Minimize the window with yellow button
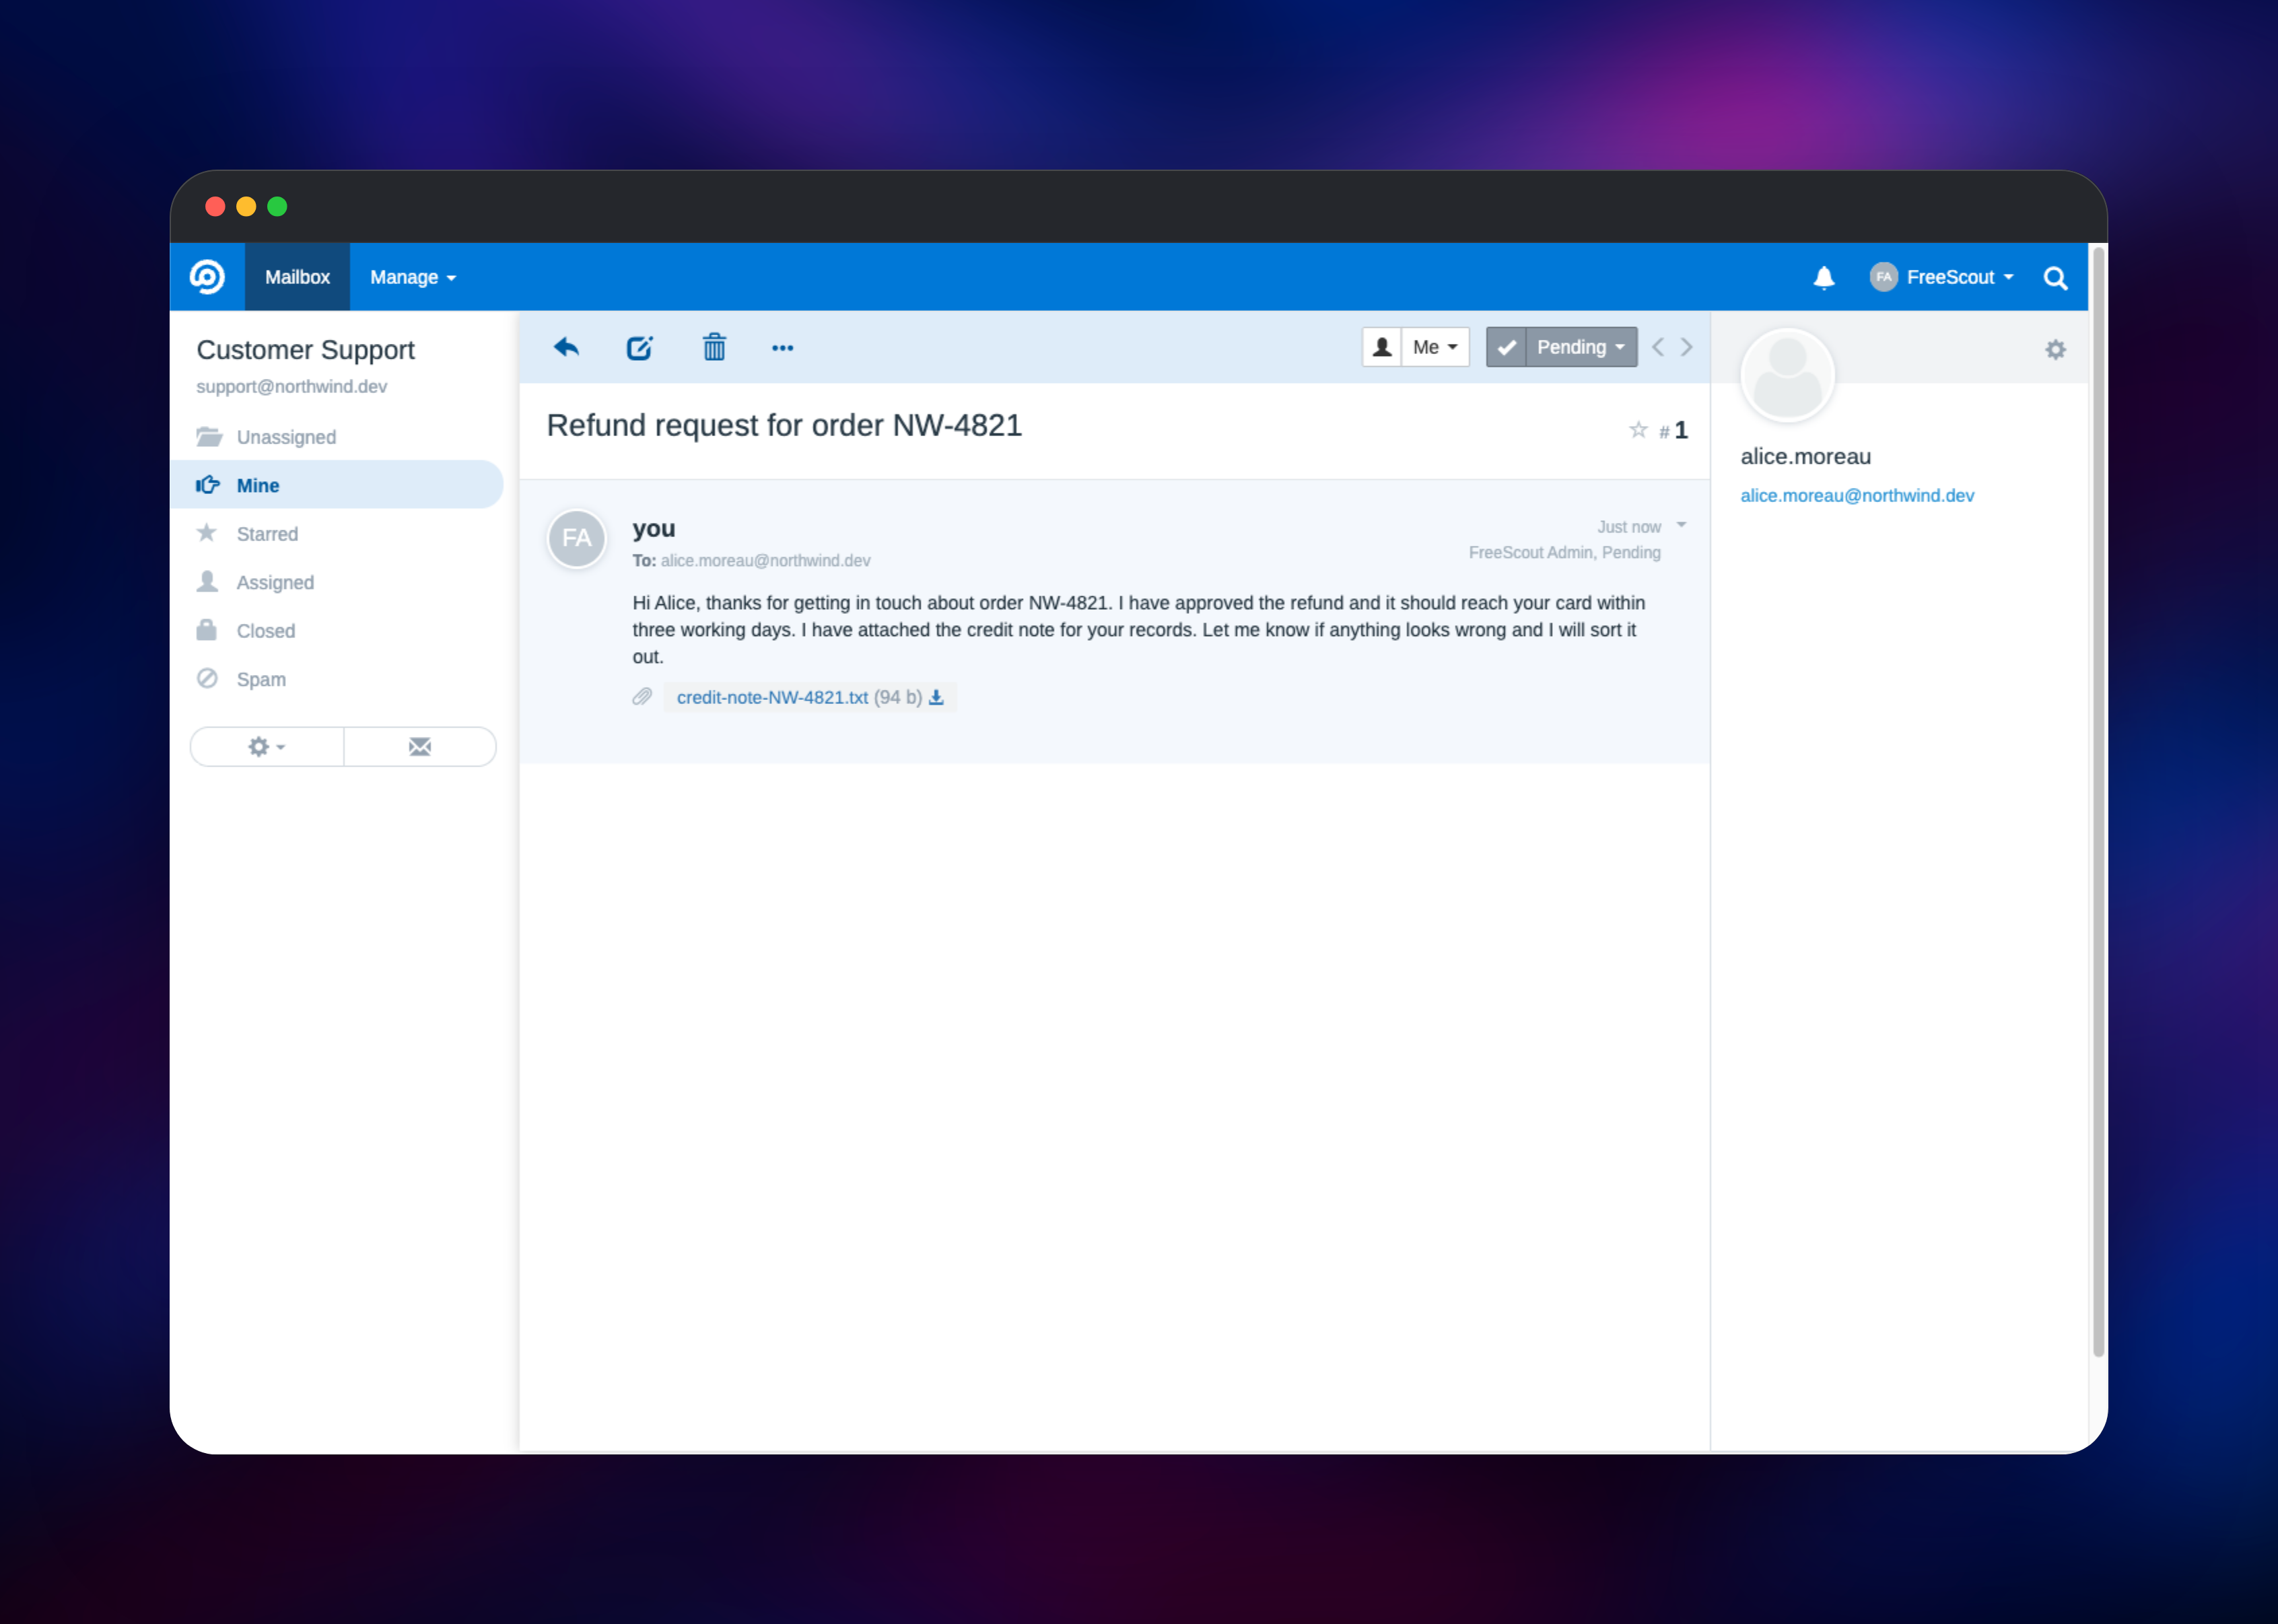 (x=246, y=206)
